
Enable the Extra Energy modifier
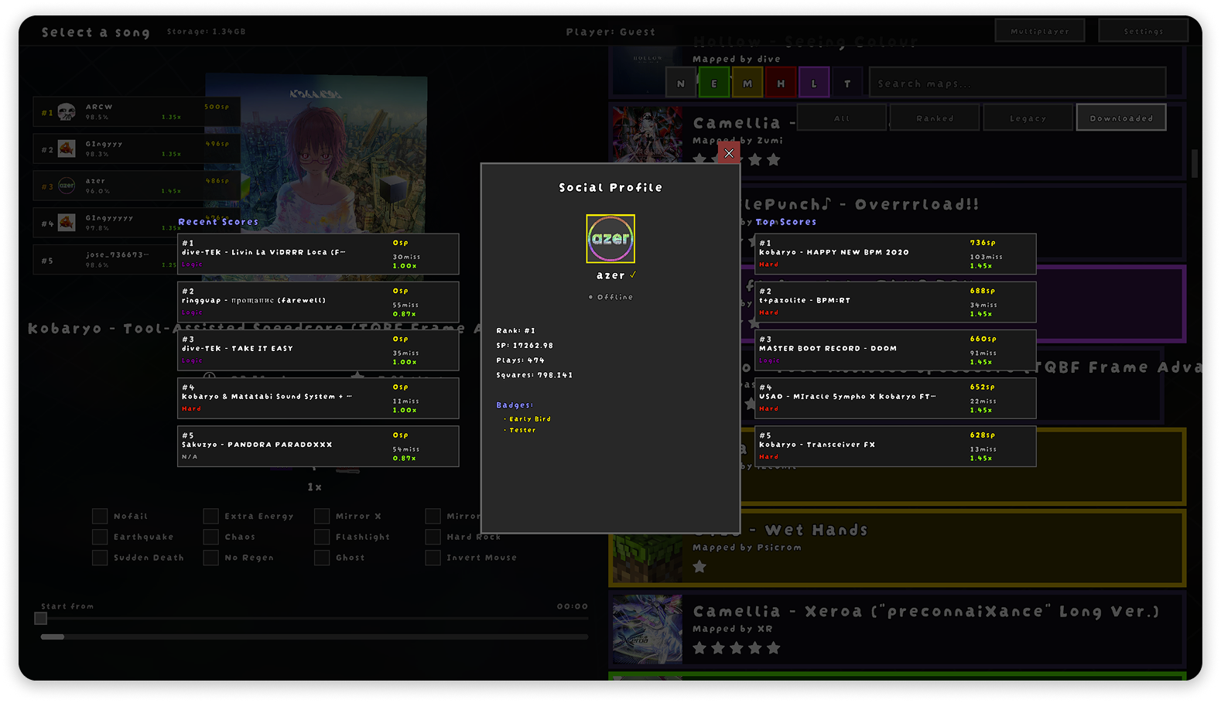coord(210,516)
